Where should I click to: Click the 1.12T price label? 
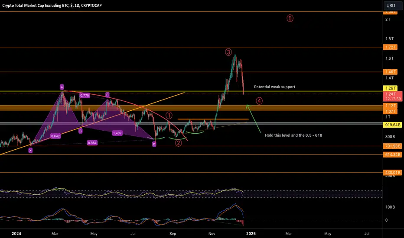tap(391, 106)
